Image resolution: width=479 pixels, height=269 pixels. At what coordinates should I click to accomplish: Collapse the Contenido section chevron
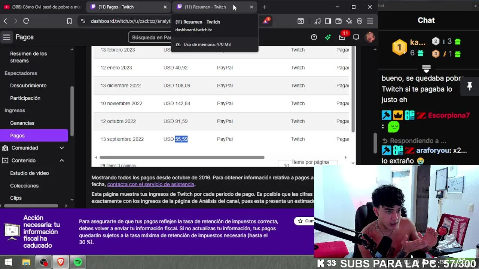pos(62,161)
